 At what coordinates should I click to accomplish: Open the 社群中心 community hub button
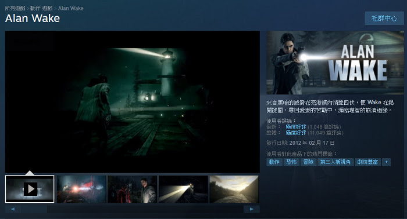click(384, 19)
